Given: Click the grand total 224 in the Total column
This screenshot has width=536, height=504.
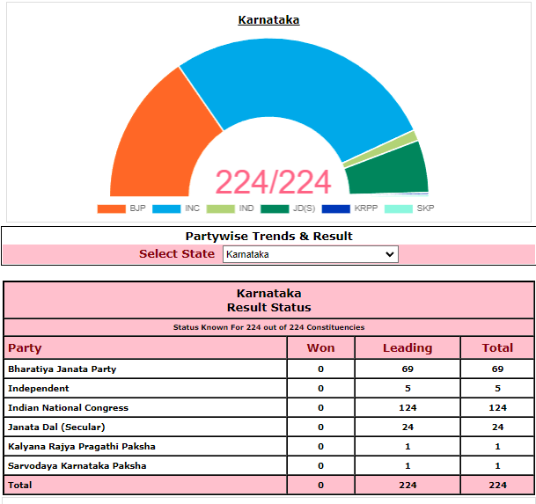Looking at the screenshot, I should 497,486.
